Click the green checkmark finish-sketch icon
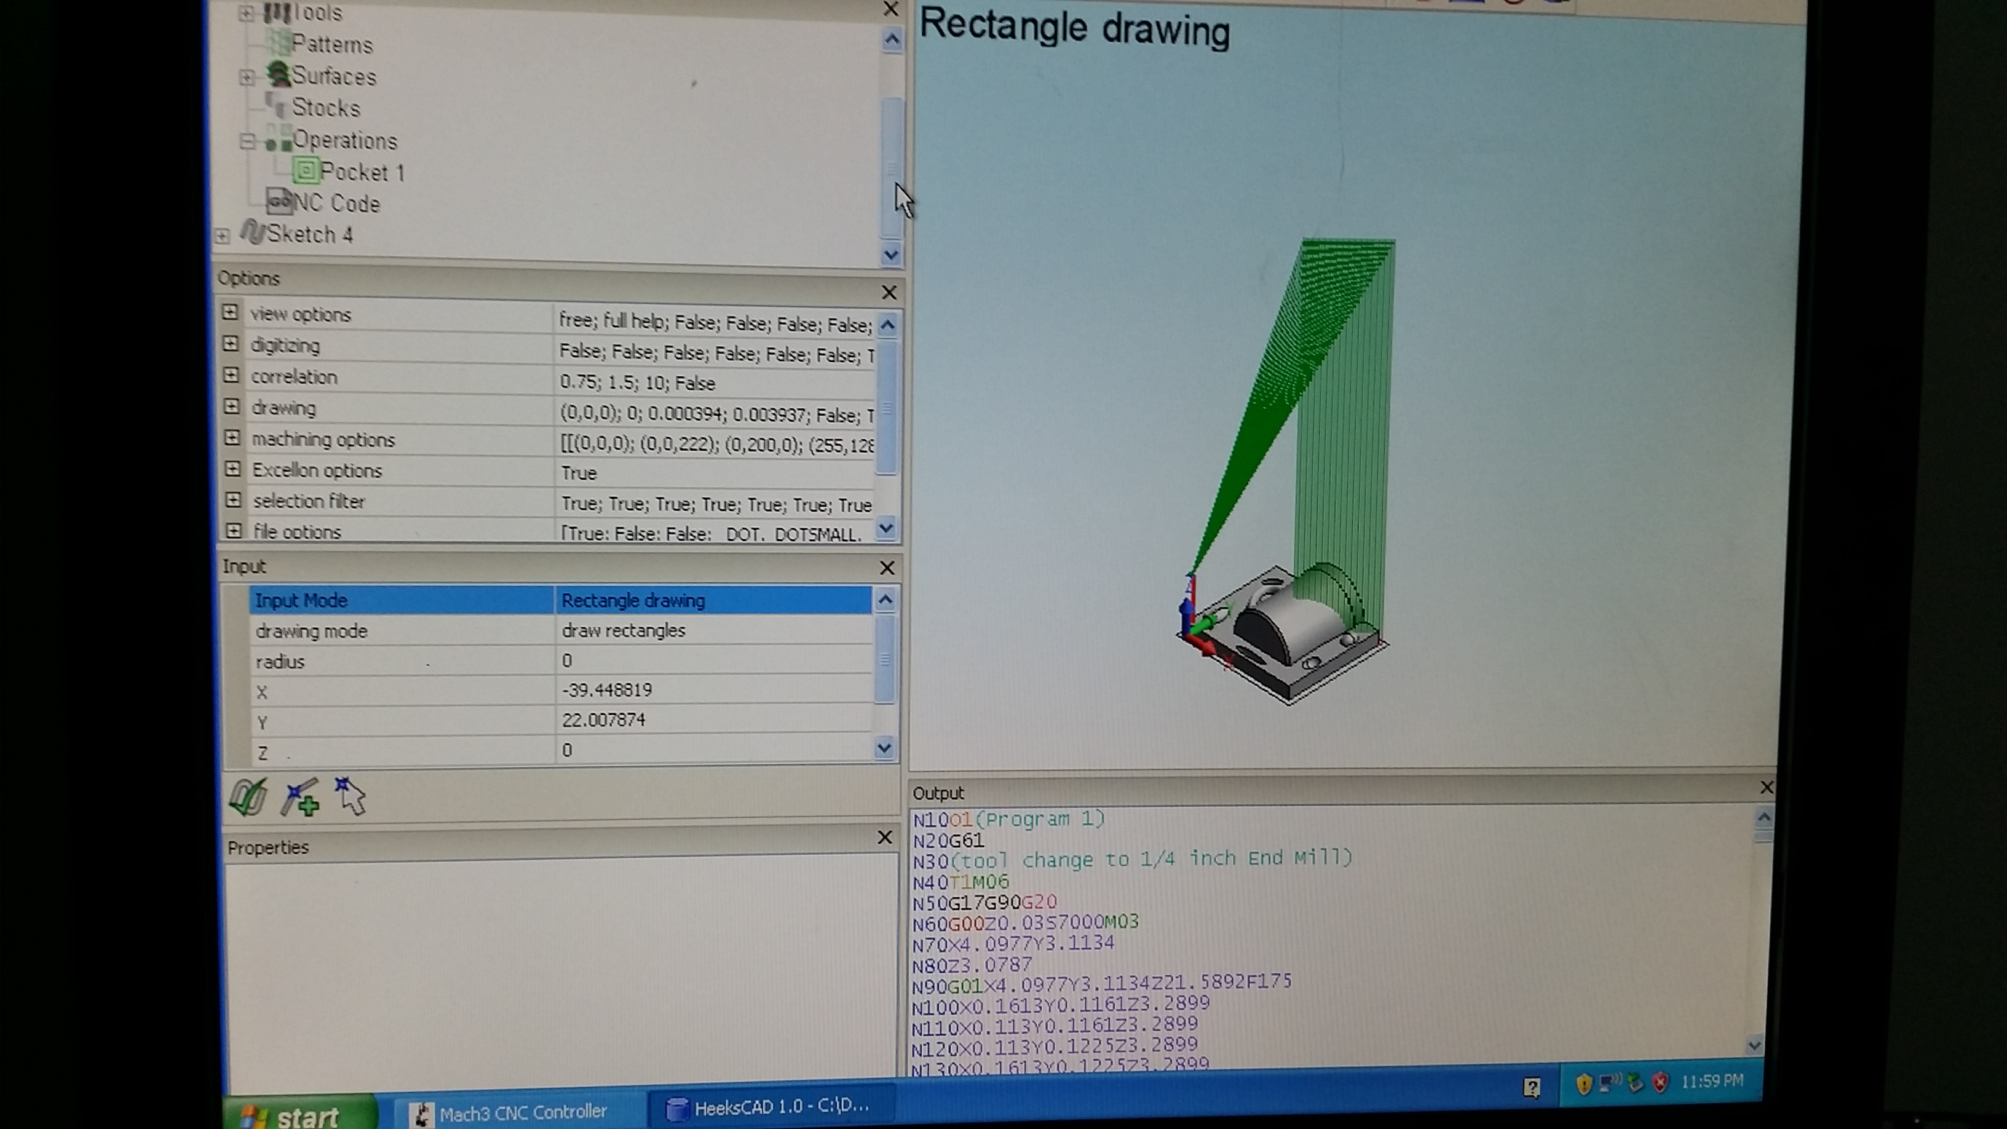The image size is (2007, 1129). tap(248, 797)
